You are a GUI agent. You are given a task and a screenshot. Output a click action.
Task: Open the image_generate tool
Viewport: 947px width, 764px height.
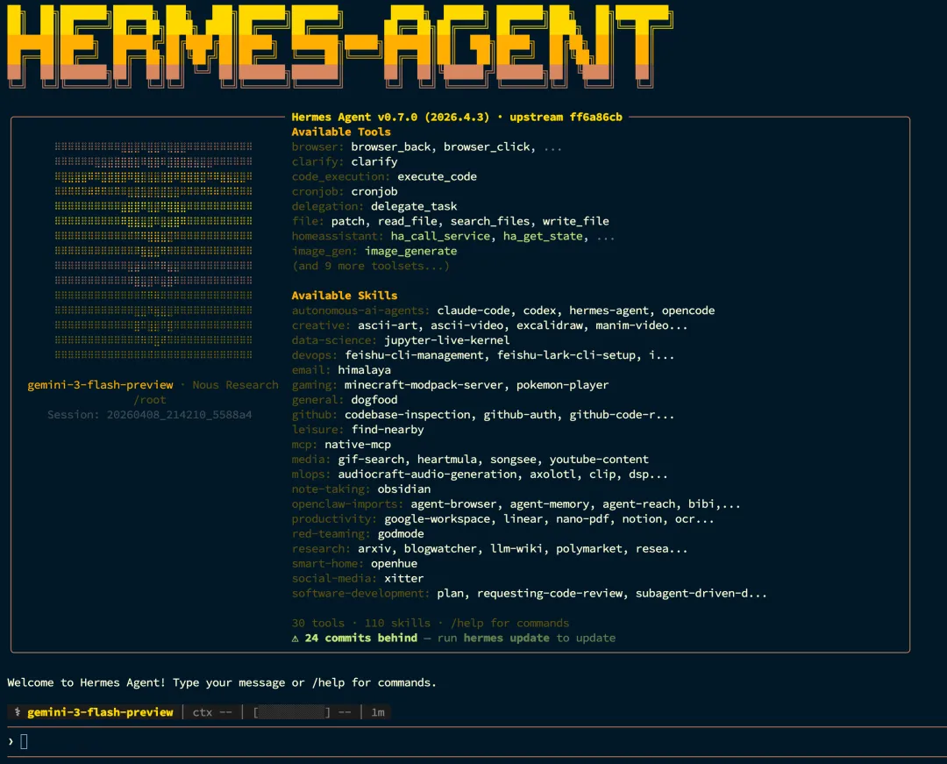411,251
